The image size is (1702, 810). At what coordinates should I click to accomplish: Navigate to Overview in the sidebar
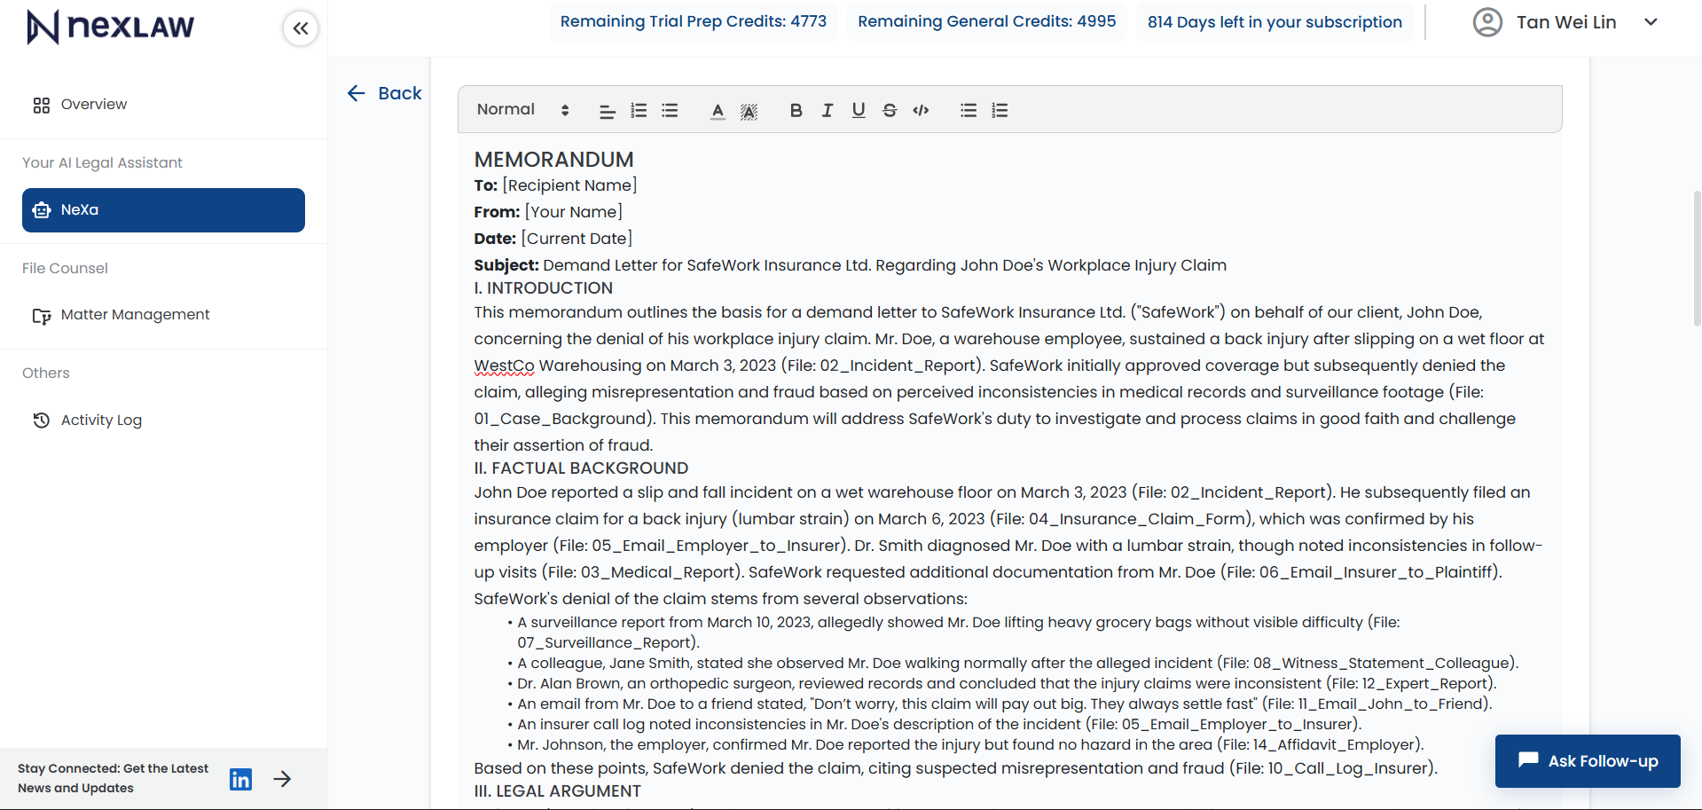pyautogui.click(x=93, y=104)
